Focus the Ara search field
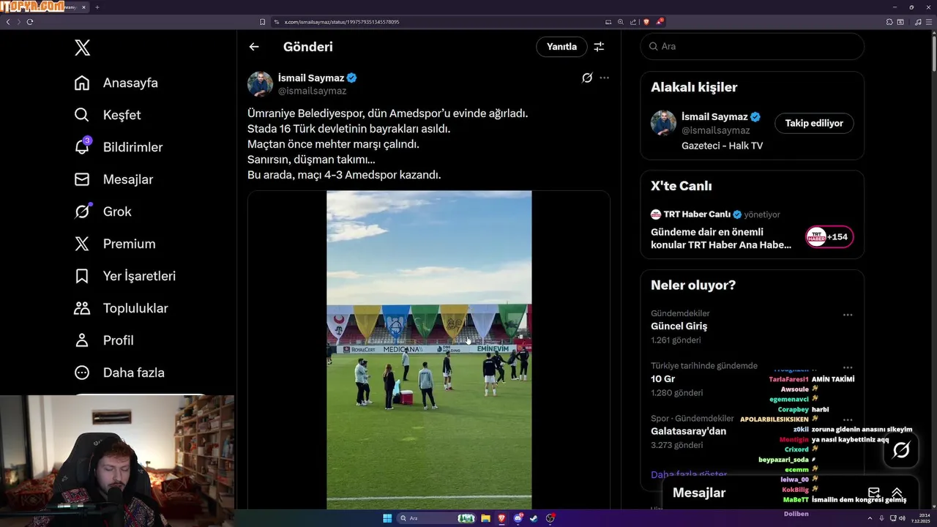Screen dimensions: 937x527 click(753, 46)
